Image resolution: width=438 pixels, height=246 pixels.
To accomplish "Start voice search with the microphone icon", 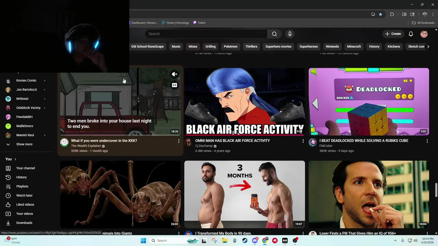I will click(290, 34).
